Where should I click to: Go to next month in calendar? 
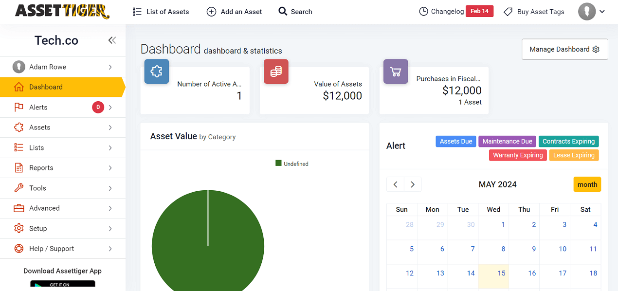[413, 184]
